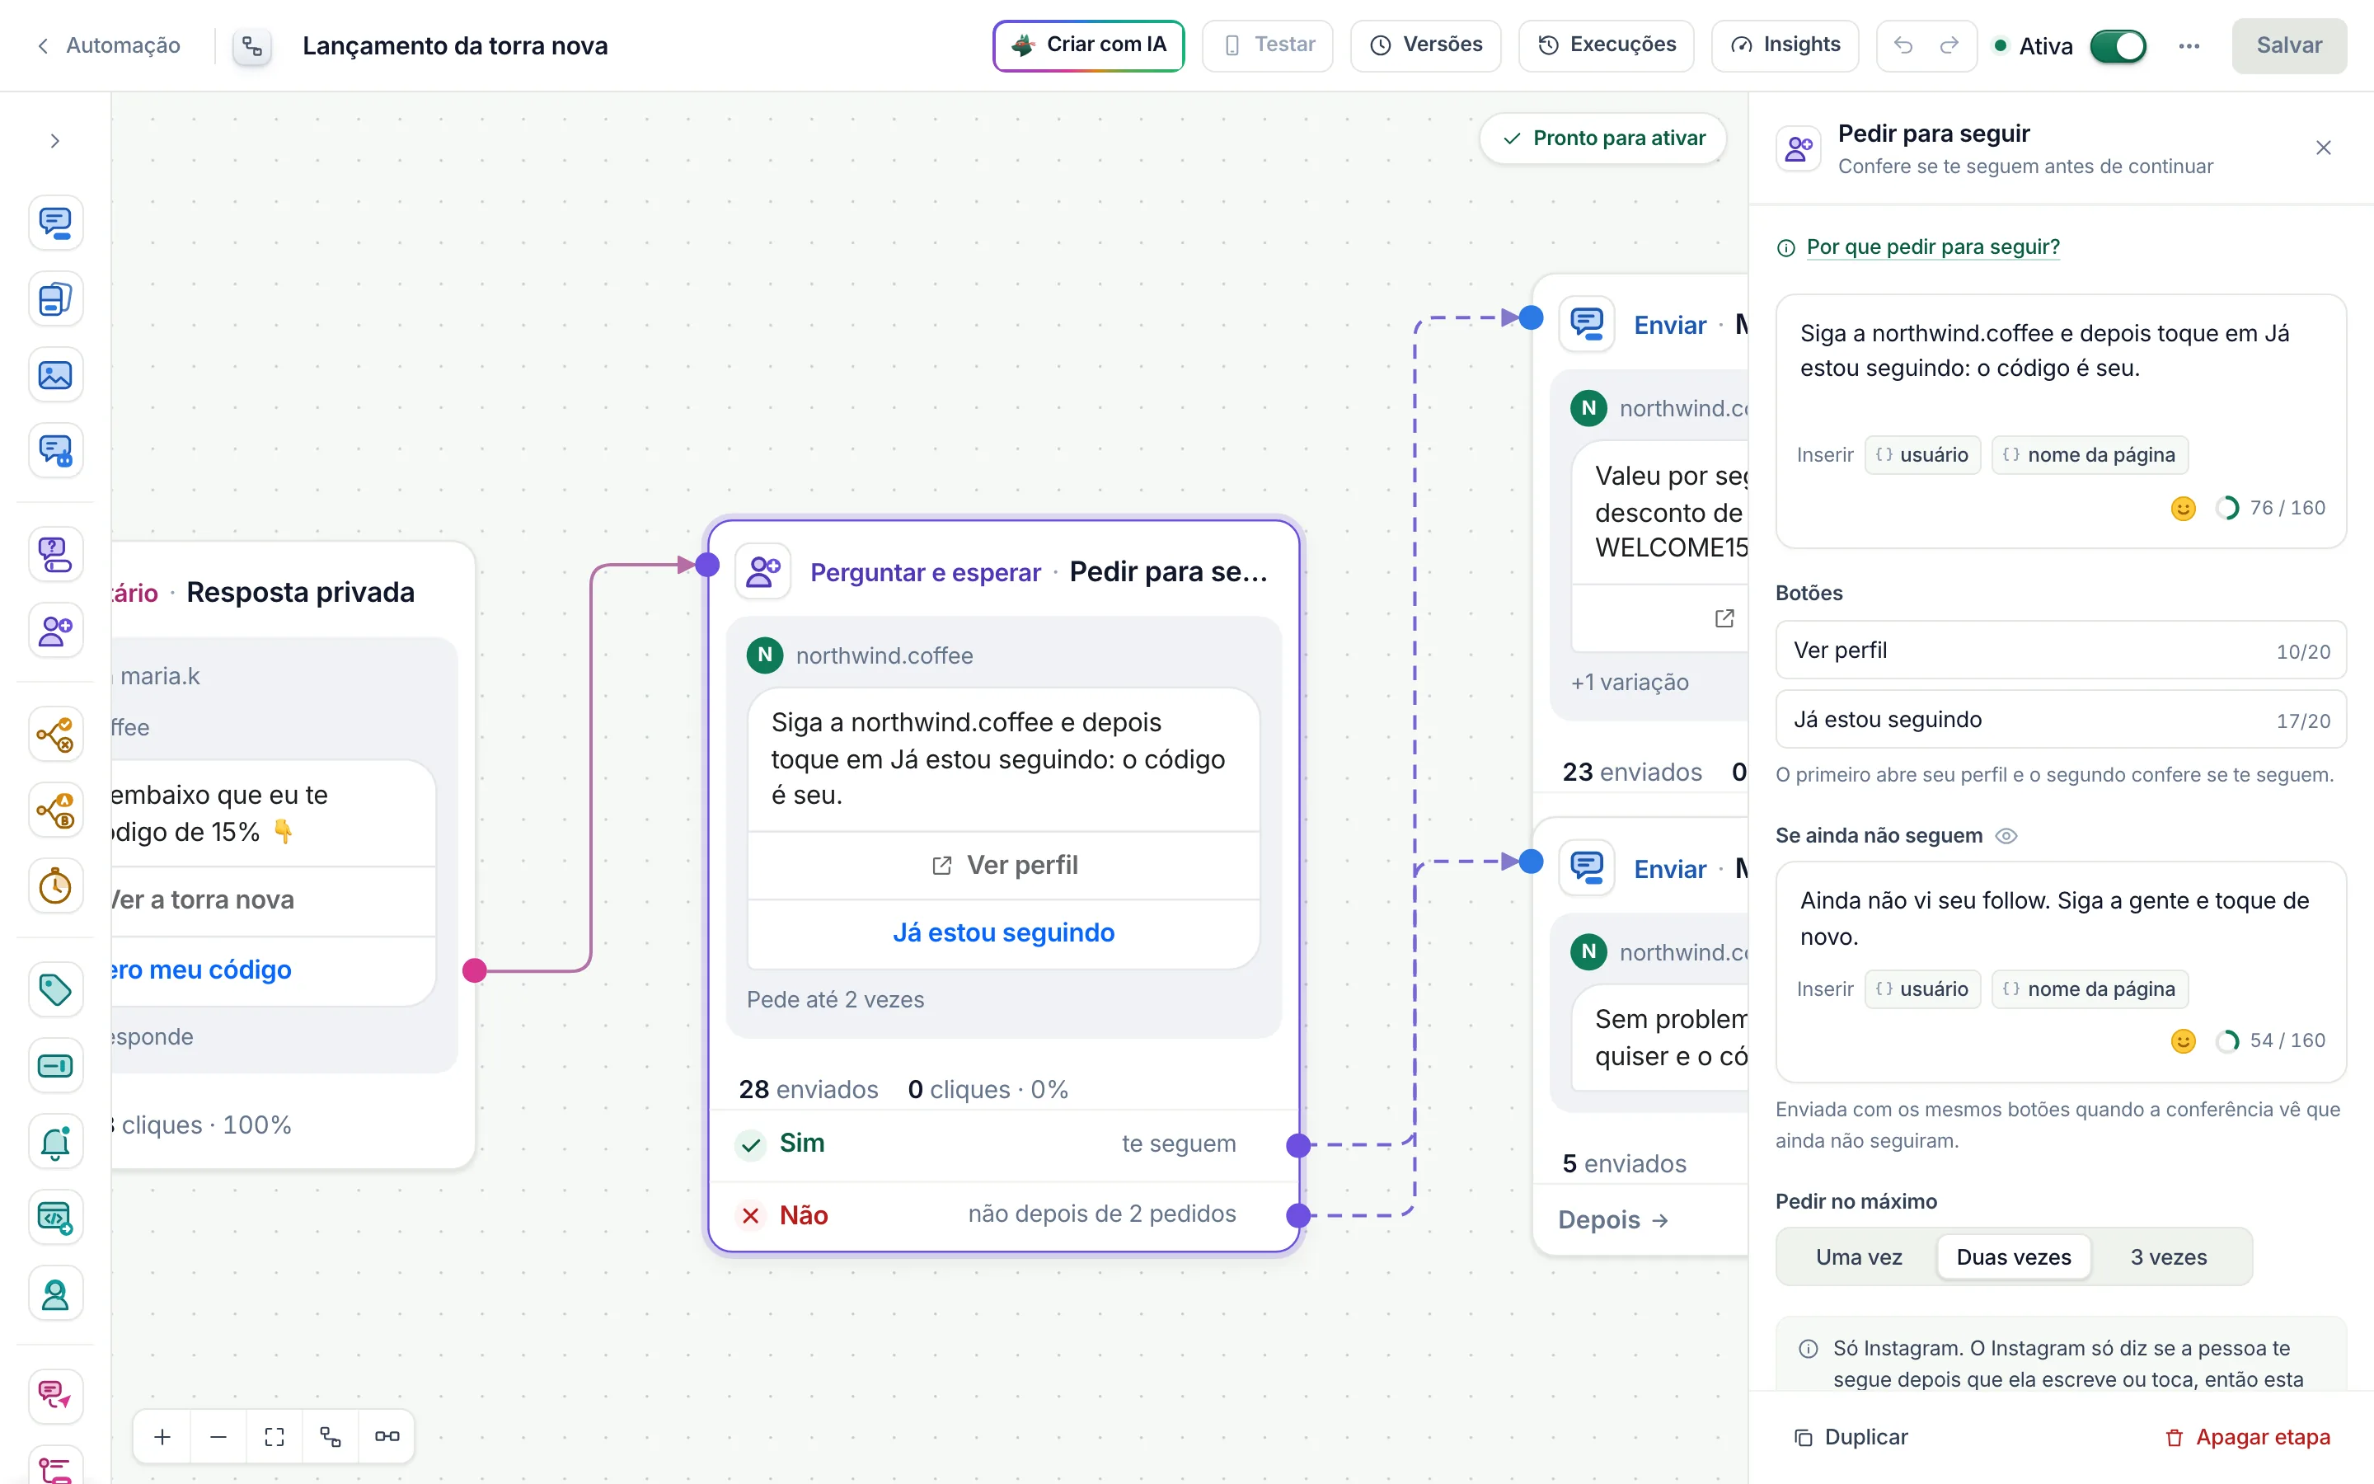Select the notification bell icon in sidebar
The image size is (2374, 1484).
(55, 1142)
